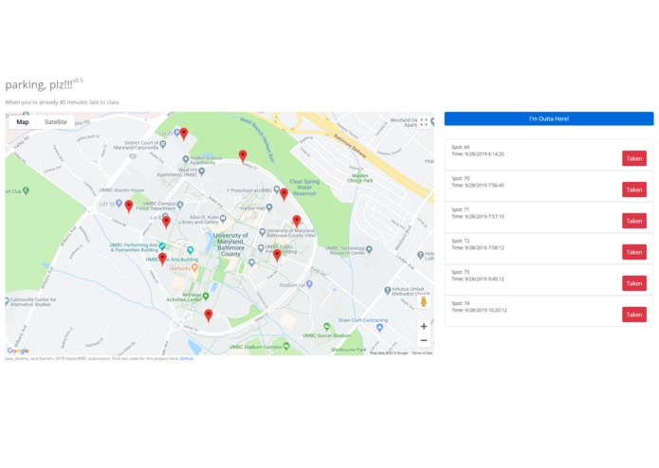
Task: Open the GitHub link in footer
Action: [x=187, y=359]
